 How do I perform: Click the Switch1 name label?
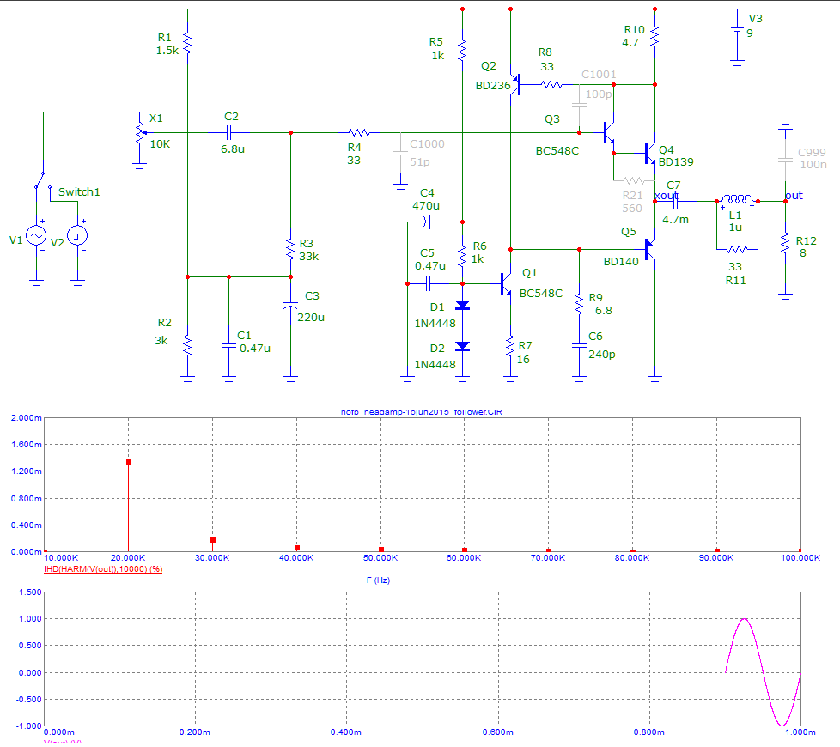79,191
